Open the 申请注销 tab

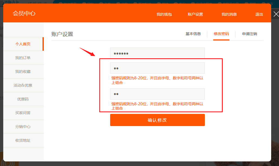pyautogui.click(x=250, y=34)
